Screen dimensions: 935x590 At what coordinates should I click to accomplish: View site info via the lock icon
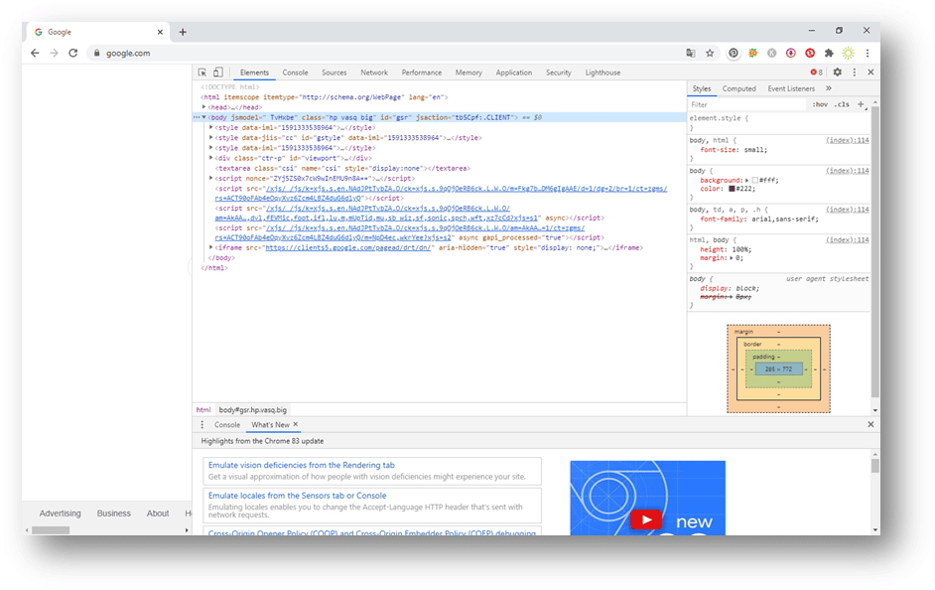click(x=96, y=53)
